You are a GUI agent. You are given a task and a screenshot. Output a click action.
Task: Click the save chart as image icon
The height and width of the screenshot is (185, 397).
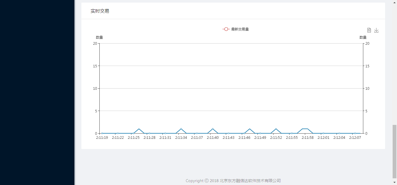(376, 30)
